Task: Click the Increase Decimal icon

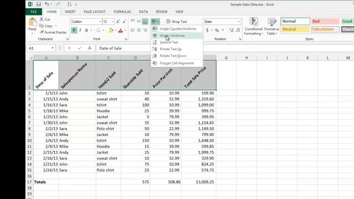Action: 231,30
